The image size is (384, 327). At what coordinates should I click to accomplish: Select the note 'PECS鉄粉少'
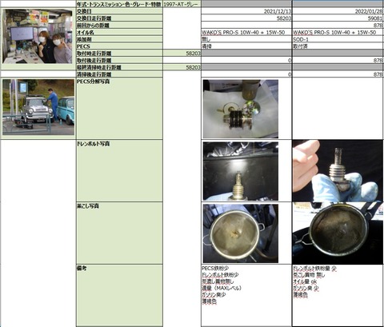pyautogui.click(x=215, y=268)
